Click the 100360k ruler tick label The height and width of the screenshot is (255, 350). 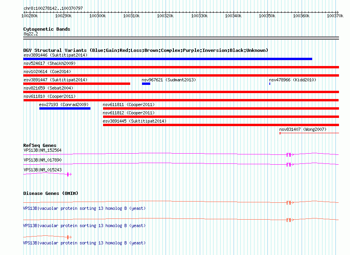coord(301,16)
